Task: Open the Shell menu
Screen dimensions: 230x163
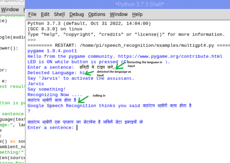Action: point(59,14)
